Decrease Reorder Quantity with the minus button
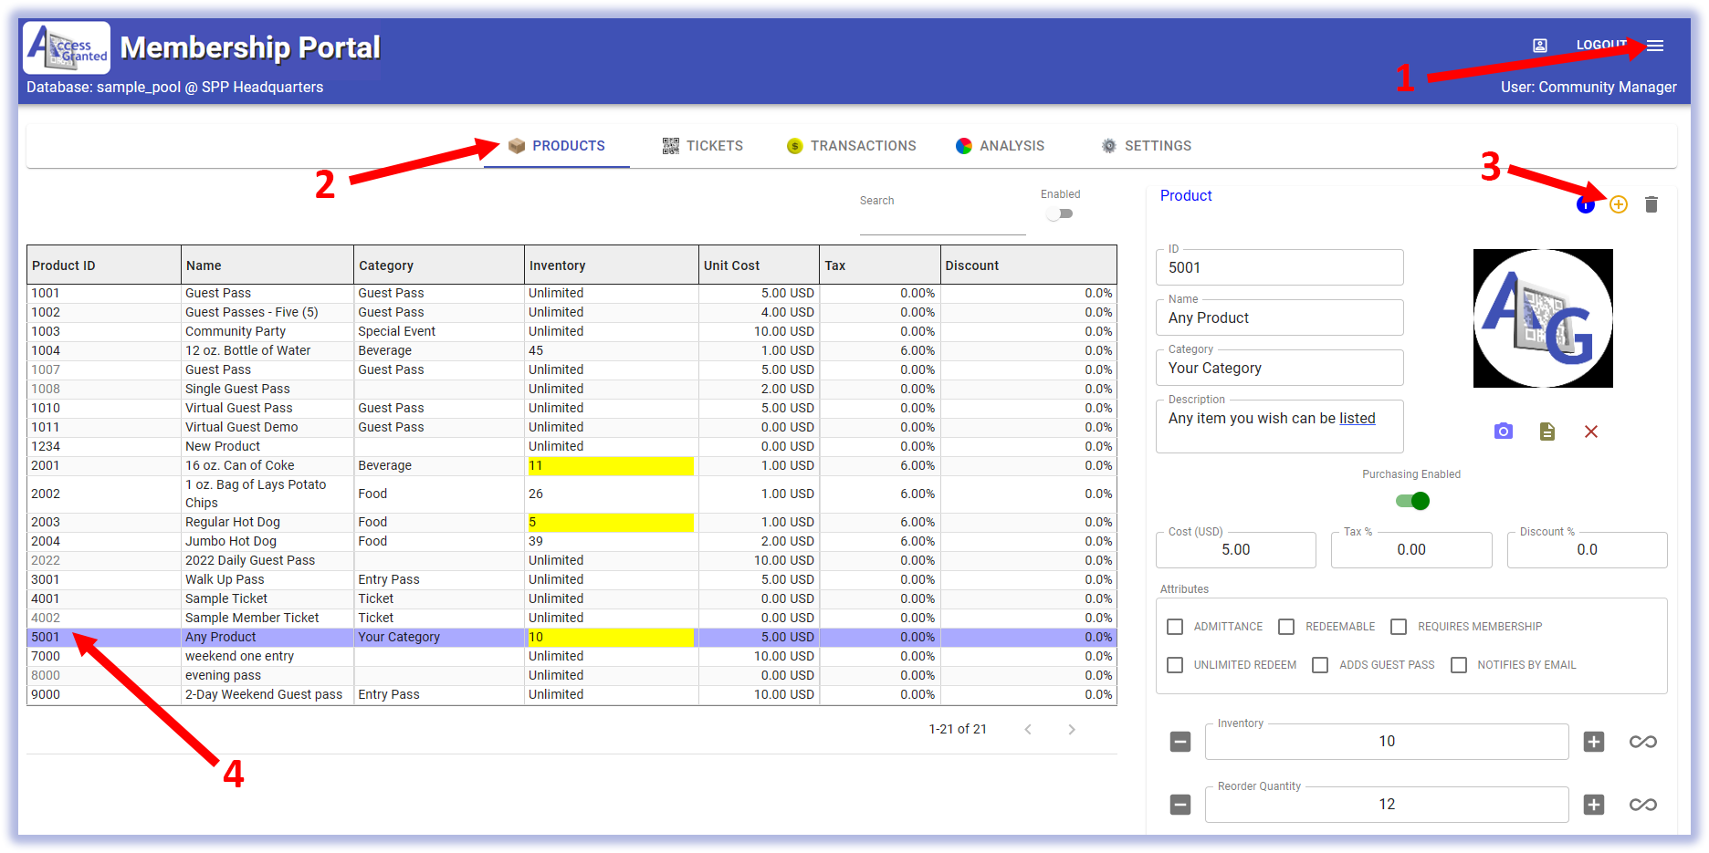The height and width of the screenshot is (853, 1709). point(1180,805)
